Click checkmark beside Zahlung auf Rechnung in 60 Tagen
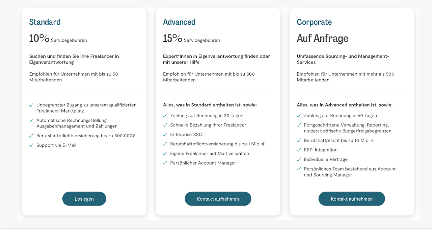432x229 pixels. pos(299,115)
